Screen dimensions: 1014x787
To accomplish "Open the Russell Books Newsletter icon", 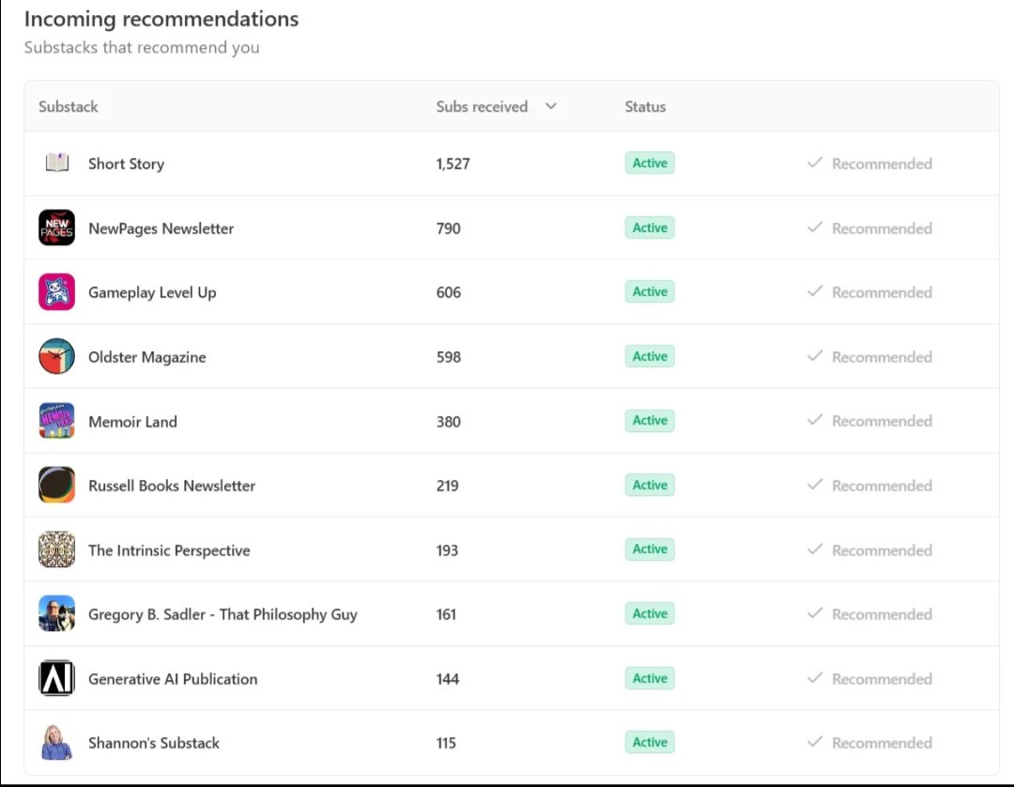I will pyautogui.click(x=57, y=485).
